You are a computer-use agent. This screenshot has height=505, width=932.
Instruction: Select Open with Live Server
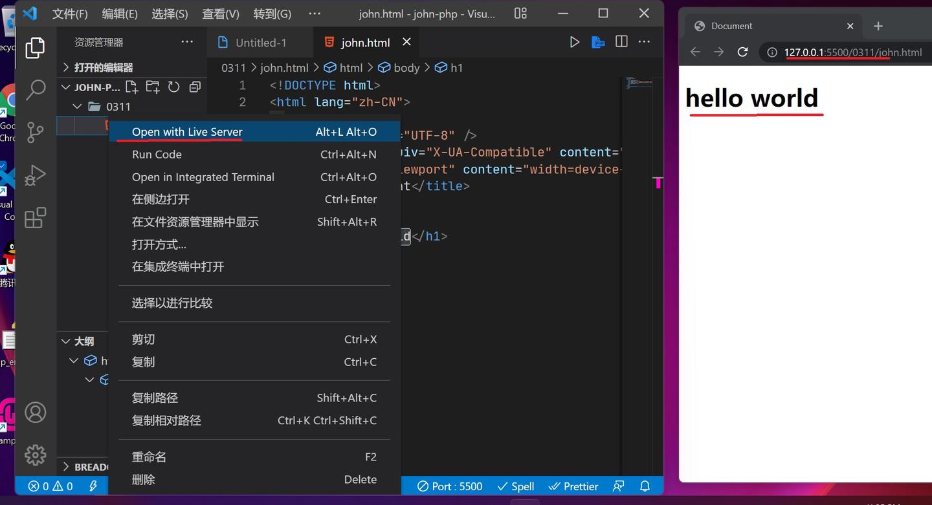[186, 131]
